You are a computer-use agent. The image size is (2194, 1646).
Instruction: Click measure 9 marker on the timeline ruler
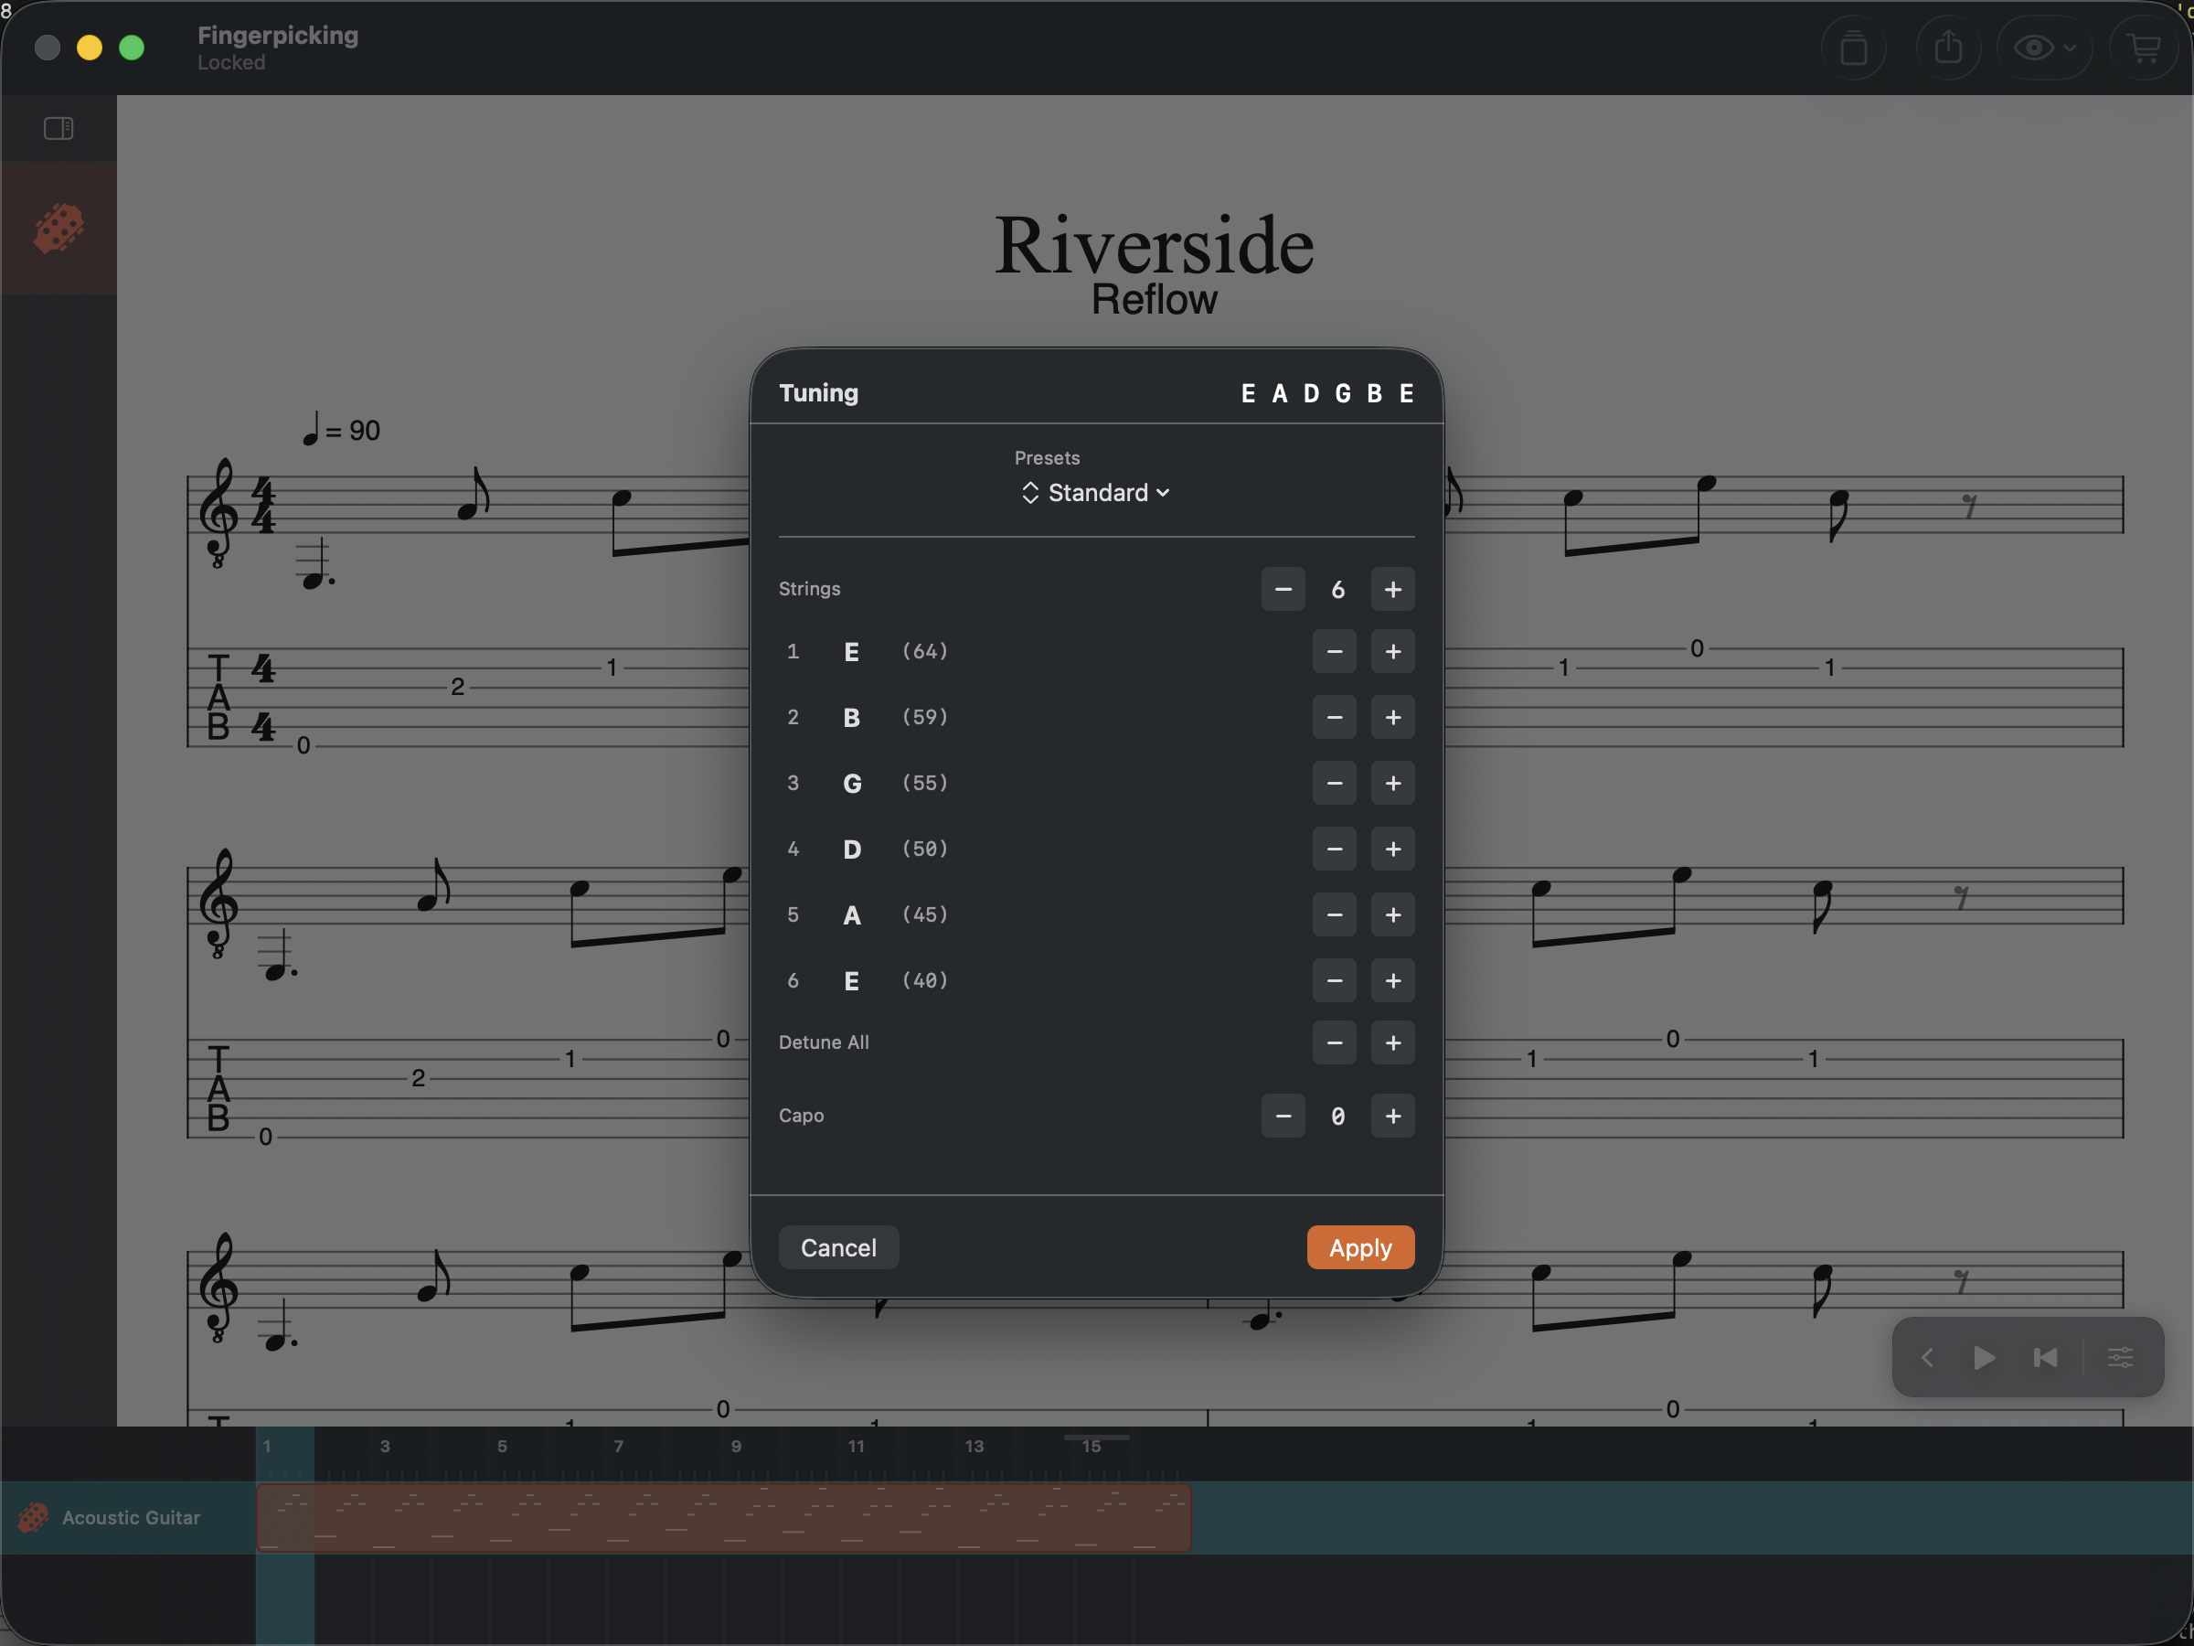coord(736,1447)
